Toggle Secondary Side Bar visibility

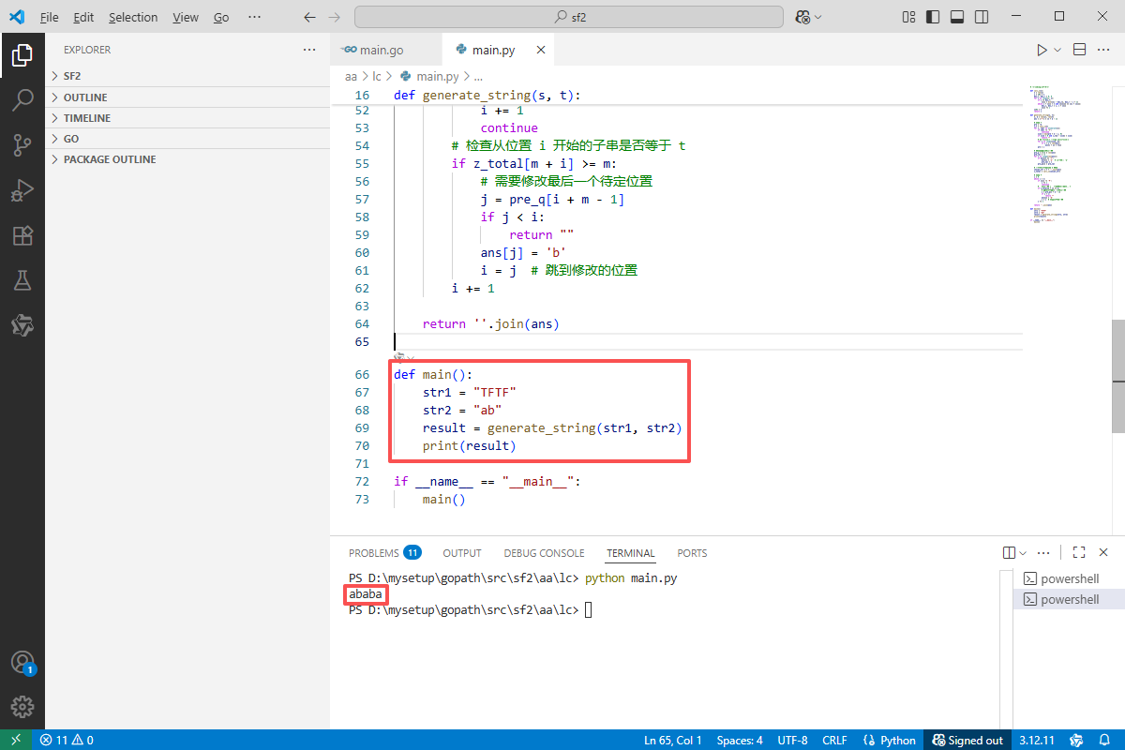pos(982,17)
